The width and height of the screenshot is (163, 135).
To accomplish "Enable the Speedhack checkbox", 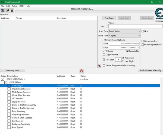I will click(143, 45).
